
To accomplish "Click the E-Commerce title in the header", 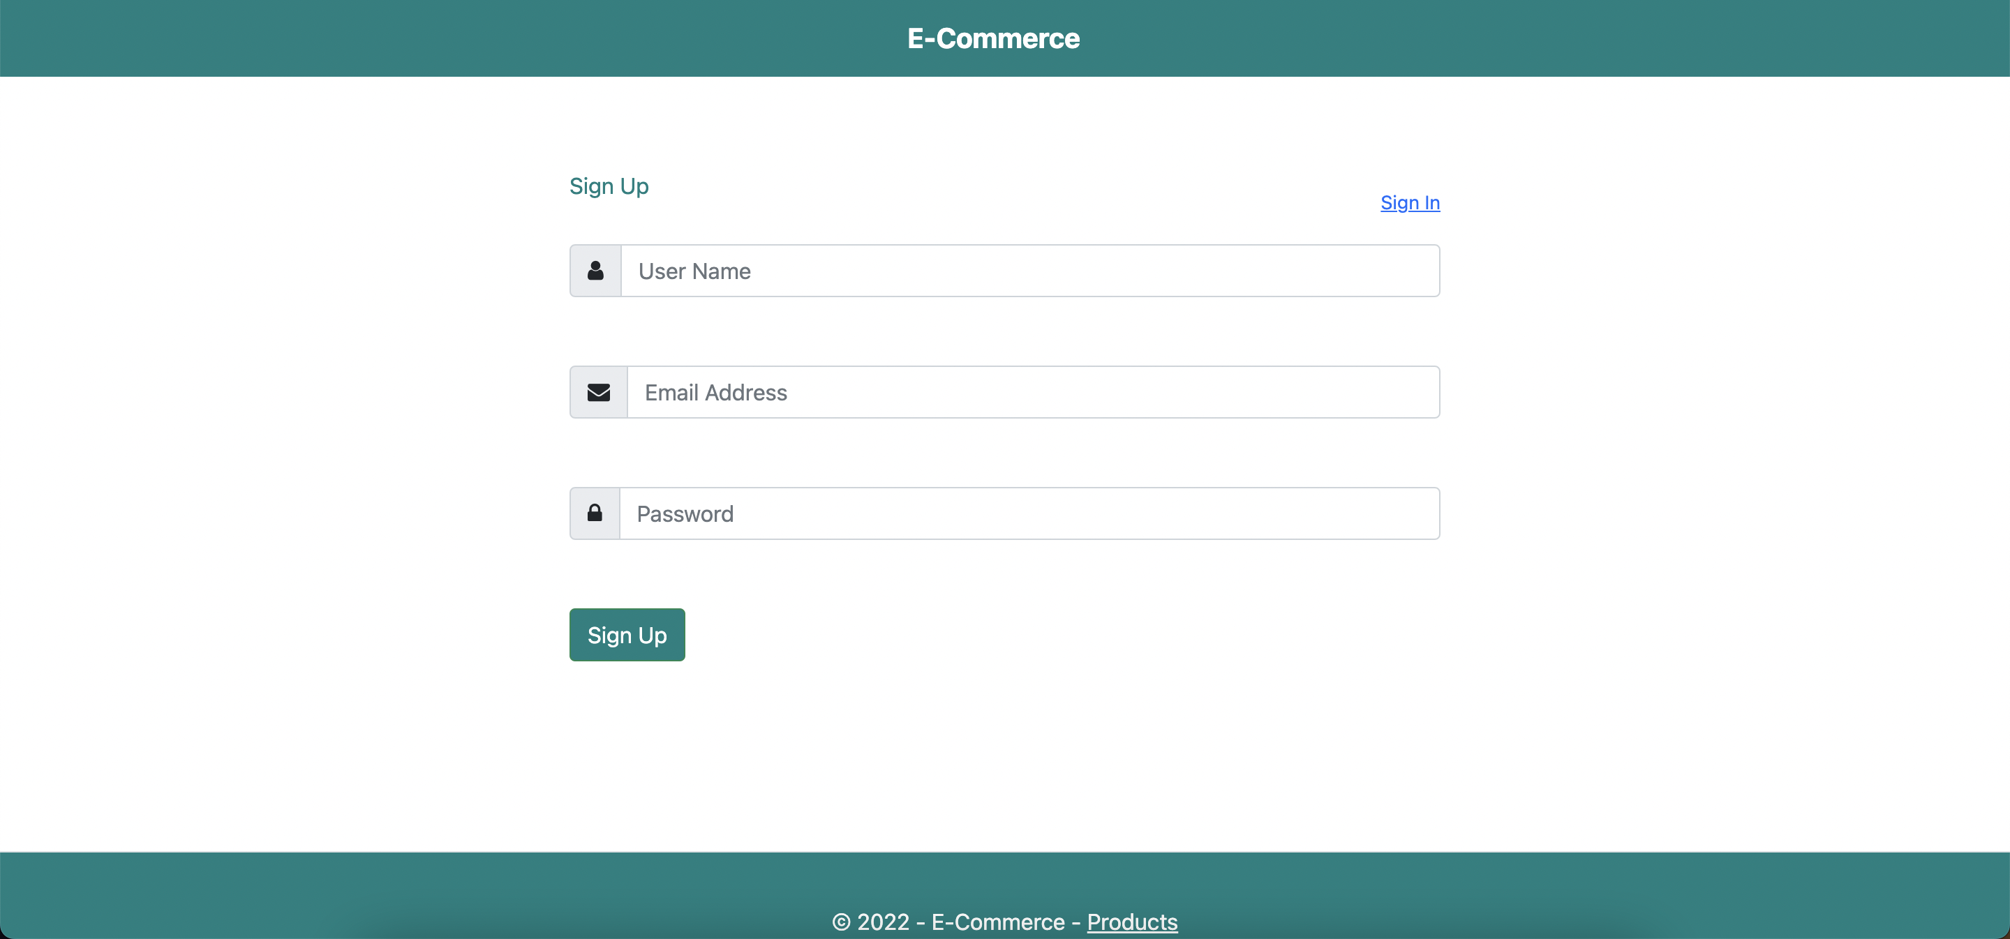I will 993,38.
